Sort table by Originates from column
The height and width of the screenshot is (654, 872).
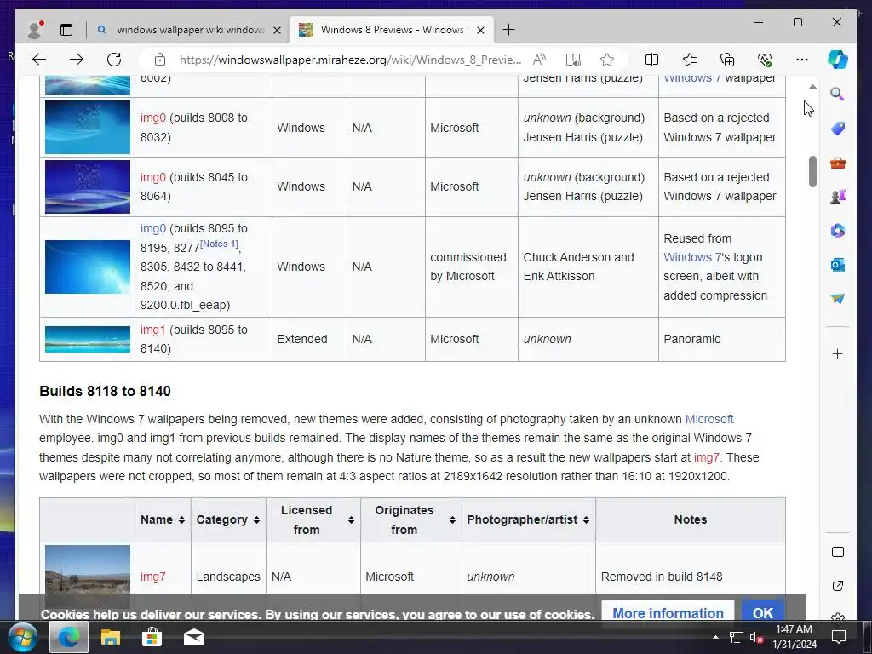coord(452,520)
